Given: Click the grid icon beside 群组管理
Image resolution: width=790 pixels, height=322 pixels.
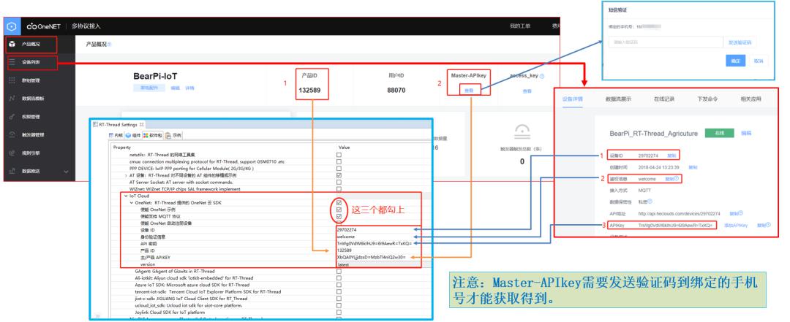Looking at the screenshot, I should 12,80.
